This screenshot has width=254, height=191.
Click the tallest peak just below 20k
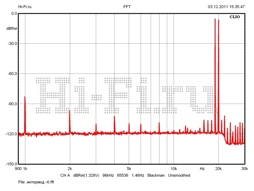pyautogui.click(x=215, y=20)
